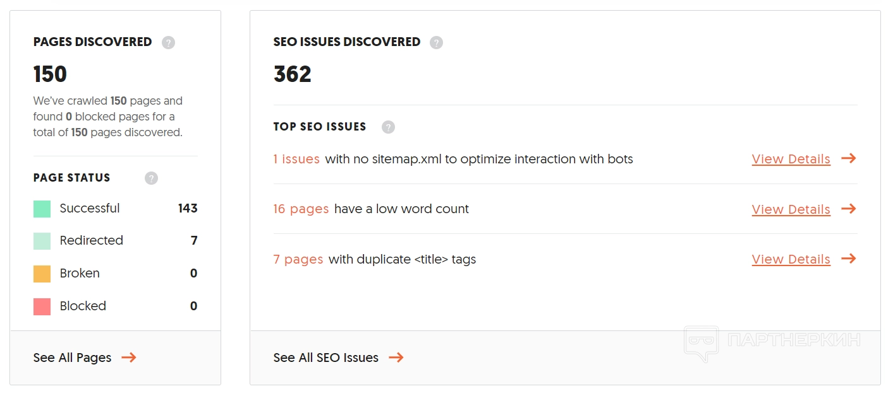The width and height of the screenshot is (893, 396).
Task: Click help icon beside SEO Issues Discovered
Action: 436,42
